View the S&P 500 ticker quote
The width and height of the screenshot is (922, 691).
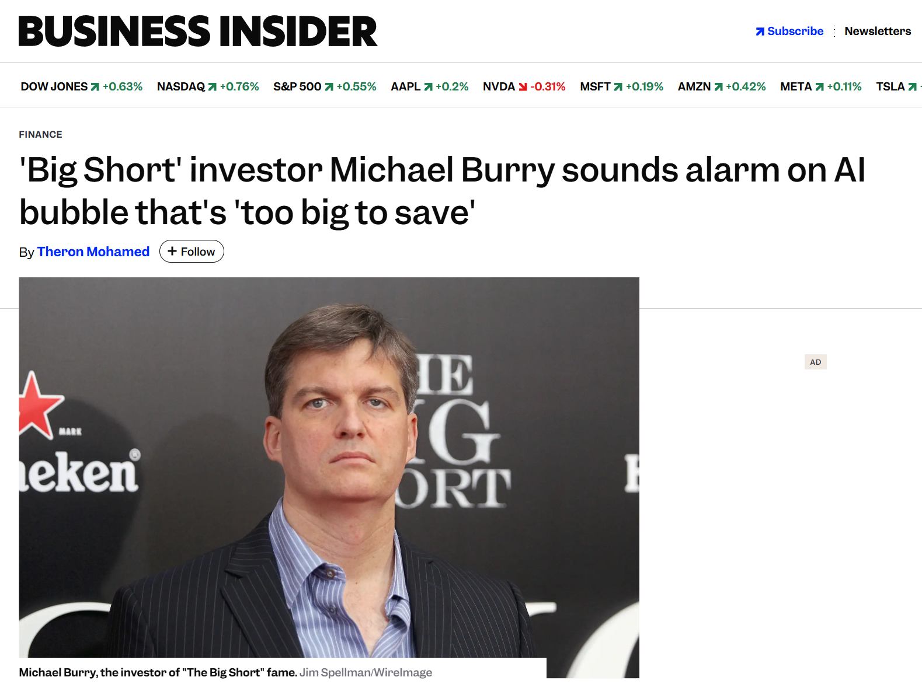325,86
